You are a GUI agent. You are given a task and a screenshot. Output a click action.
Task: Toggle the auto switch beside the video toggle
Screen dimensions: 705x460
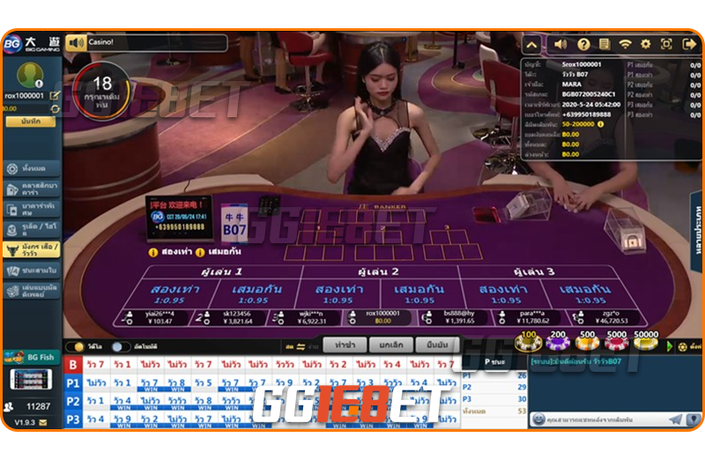pyautogui.click(x=121, y=346)
